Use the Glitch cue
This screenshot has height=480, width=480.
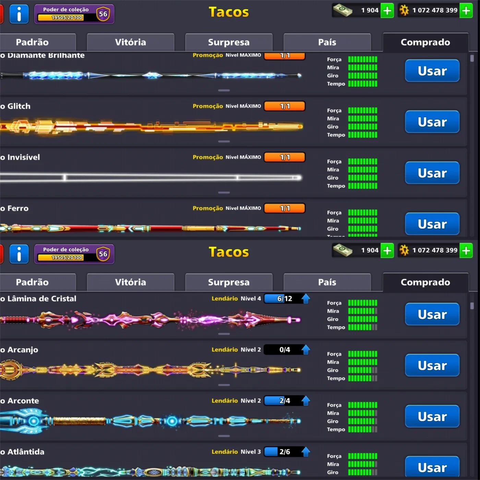tap(432, 122)
